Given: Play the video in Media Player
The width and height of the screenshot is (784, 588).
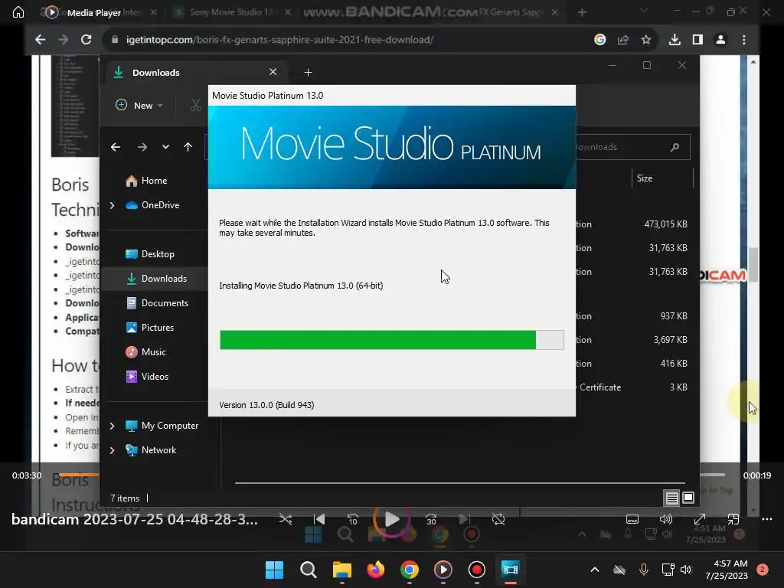Looking at the screenshot, I should click(x=391, y=520).
